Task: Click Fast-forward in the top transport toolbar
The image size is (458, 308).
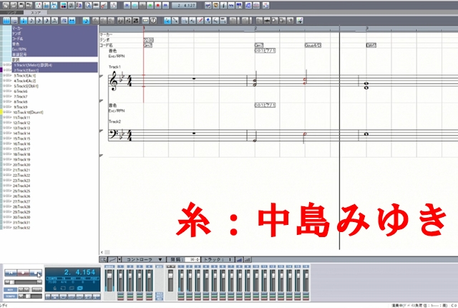Action: [x=165, y=5]
